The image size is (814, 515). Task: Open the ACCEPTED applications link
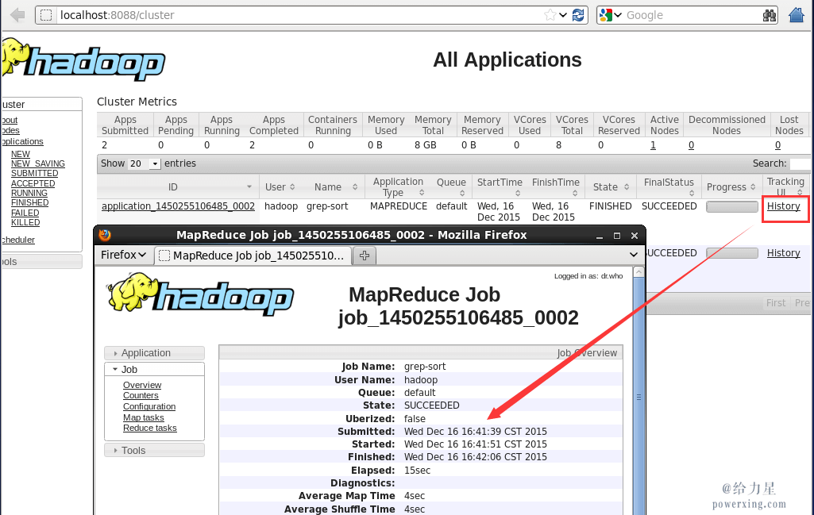pyautogui.click(x=33, y=183)
